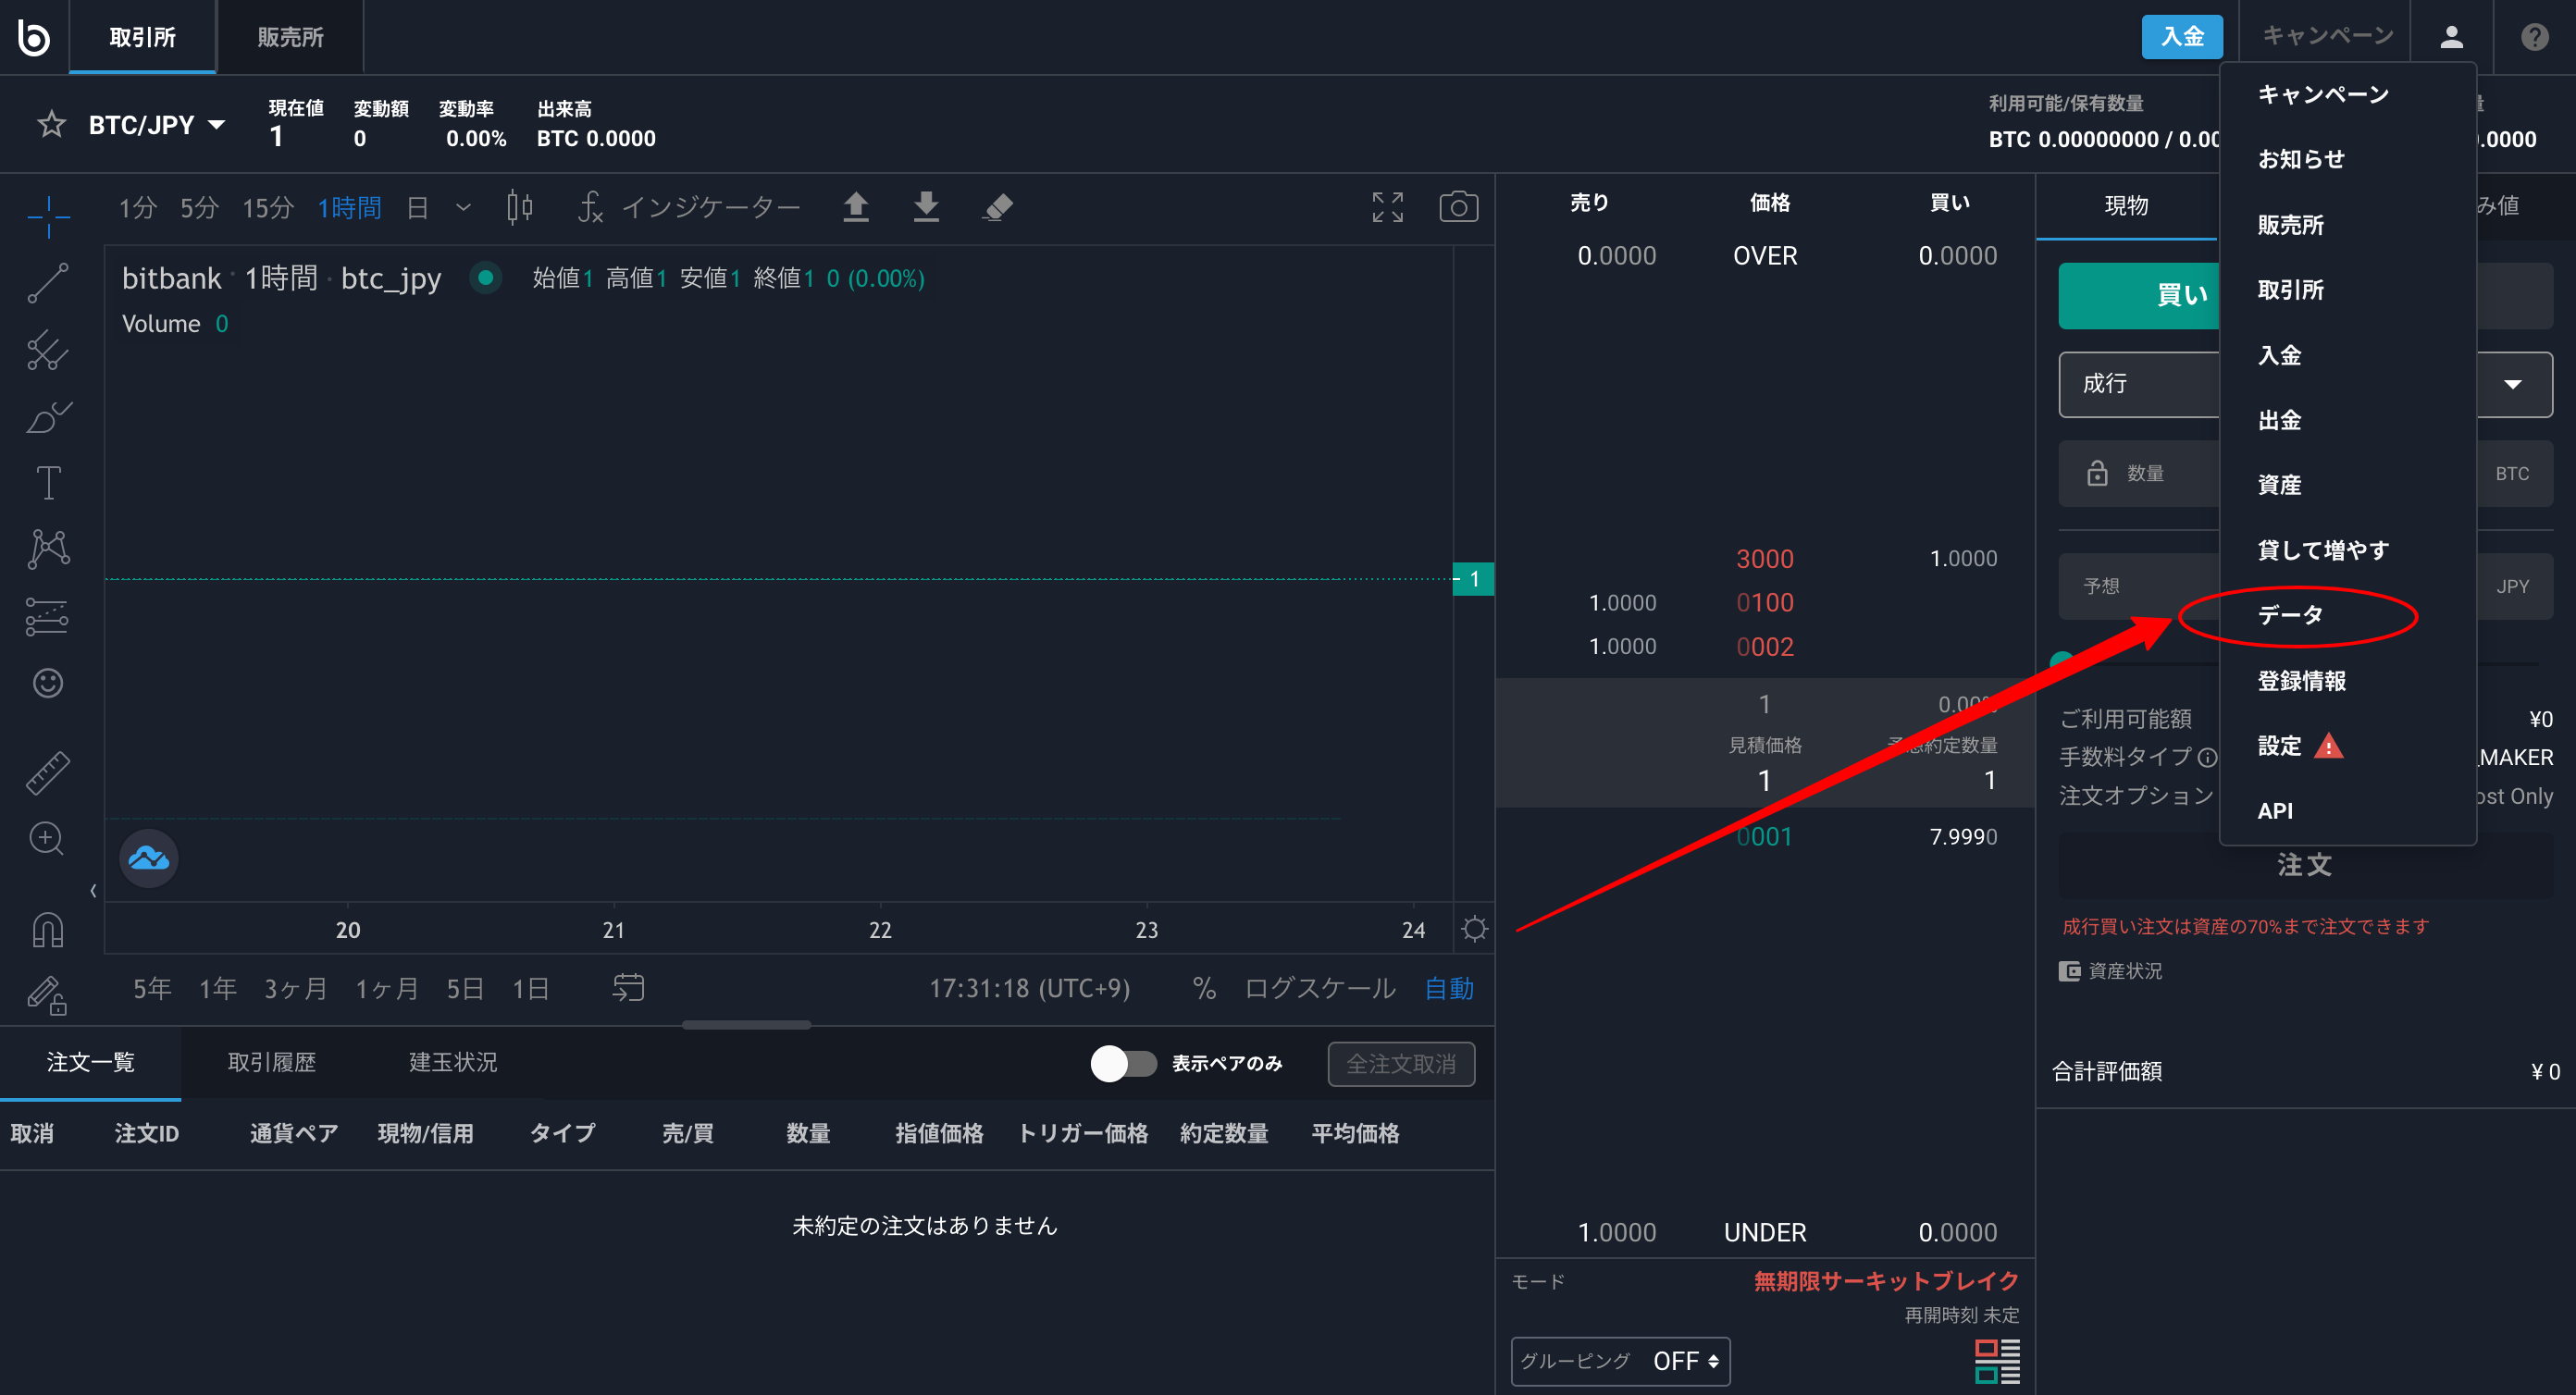This screenshot has width=2576, height=1395.
Task: Switch to the 取引所 tab
Action: click(x=142, y=37)
